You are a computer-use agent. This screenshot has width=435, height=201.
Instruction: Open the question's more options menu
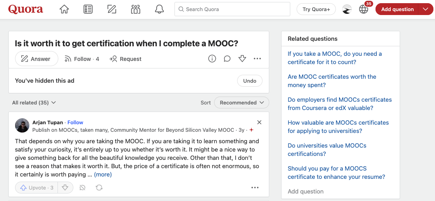(257, 59)
